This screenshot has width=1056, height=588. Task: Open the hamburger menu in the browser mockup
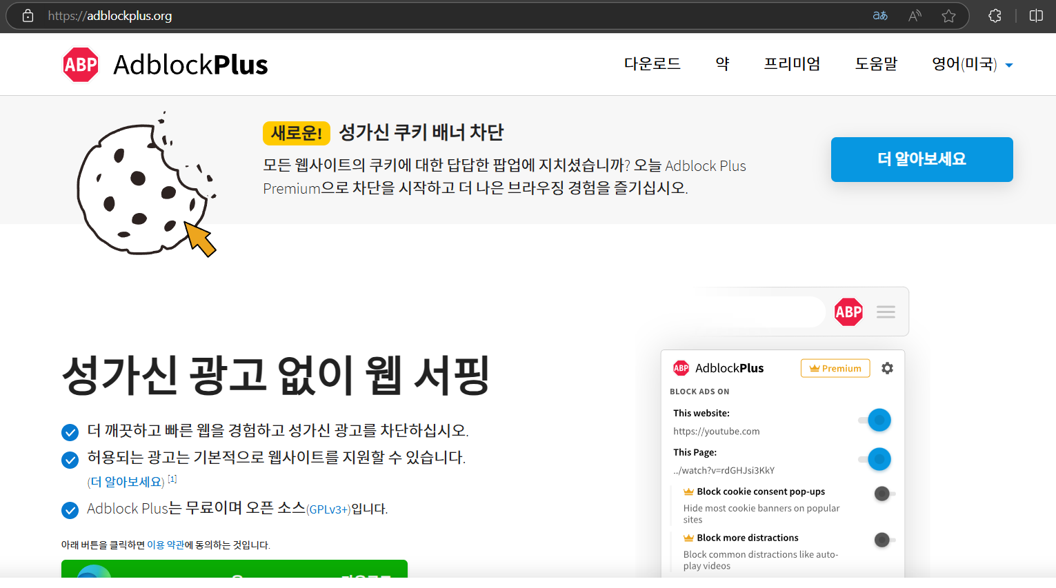click(x=886, y=312)
